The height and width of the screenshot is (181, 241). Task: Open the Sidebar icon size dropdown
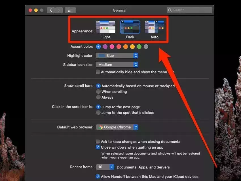tap(117, 65)
